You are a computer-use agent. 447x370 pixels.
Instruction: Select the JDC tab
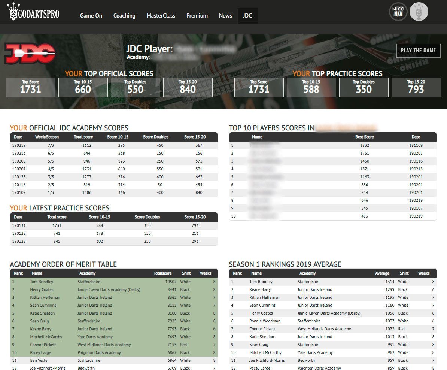click(247, 16)
